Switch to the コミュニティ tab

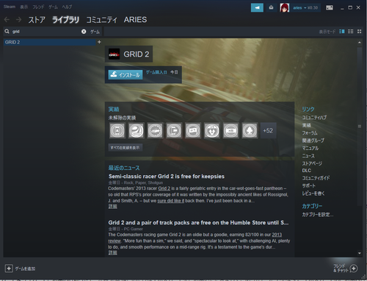pos(101,20)
